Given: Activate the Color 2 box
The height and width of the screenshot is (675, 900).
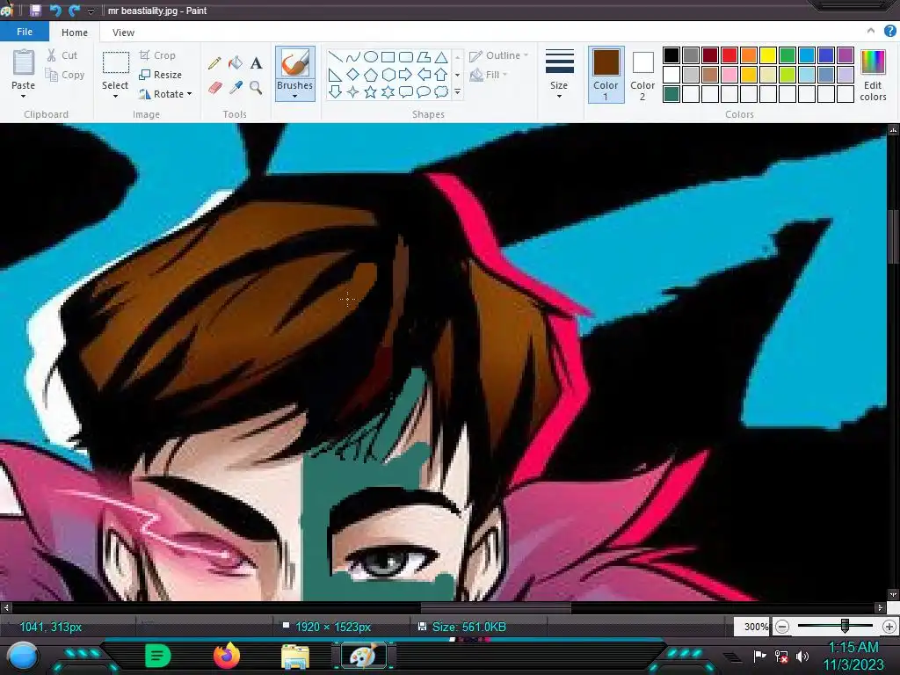Looking at the screenshot, I should click(x=642, y=76).
